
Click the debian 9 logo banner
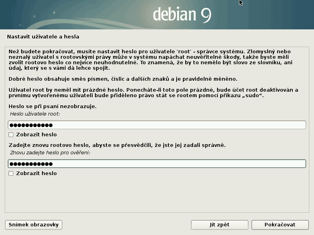(x=157, y=14)
